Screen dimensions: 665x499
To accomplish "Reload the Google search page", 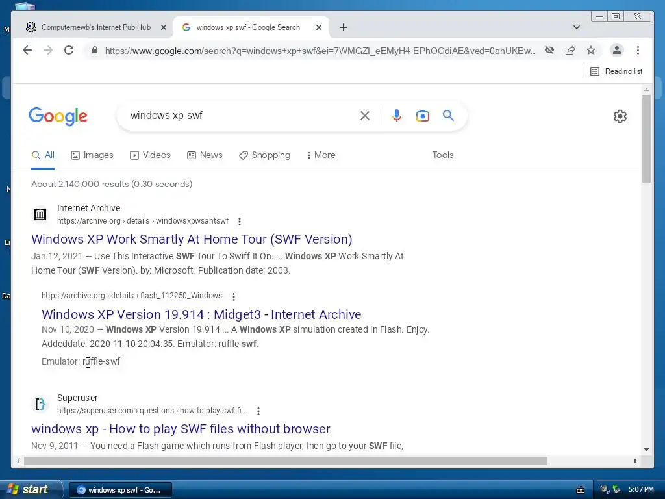I will coord(69,51).
